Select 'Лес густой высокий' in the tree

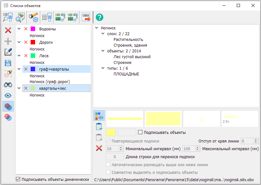132,57
